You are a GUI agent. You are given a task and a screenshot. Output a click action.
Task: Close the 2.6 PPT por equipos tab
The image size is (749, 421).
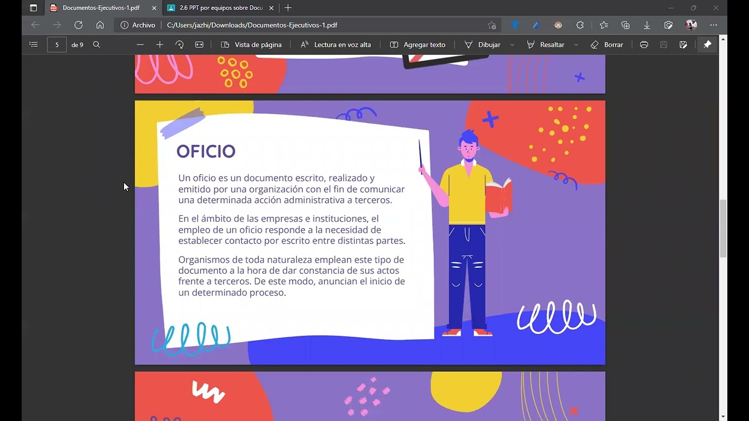coord(271,8)
